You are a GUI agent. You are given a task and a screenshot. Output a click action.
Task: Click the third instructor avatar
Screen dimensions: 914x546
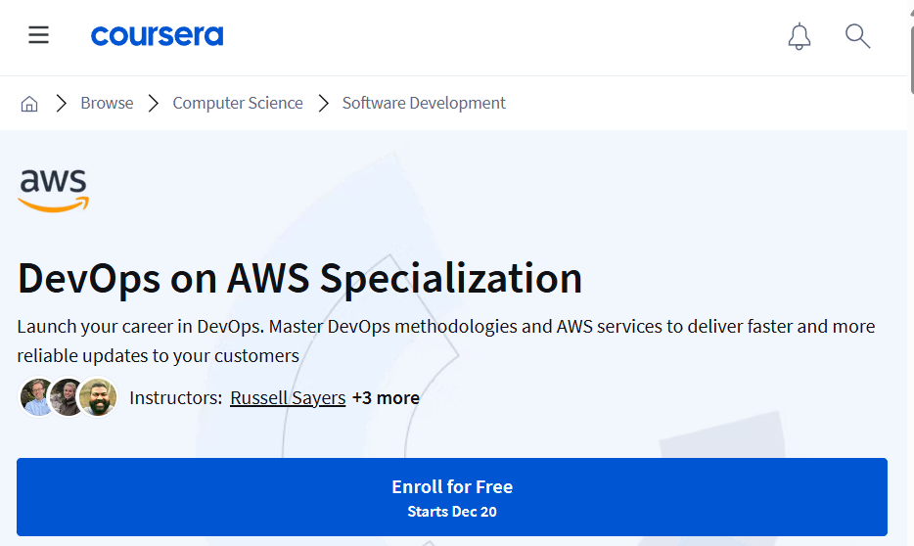click(x=98, y=397)
